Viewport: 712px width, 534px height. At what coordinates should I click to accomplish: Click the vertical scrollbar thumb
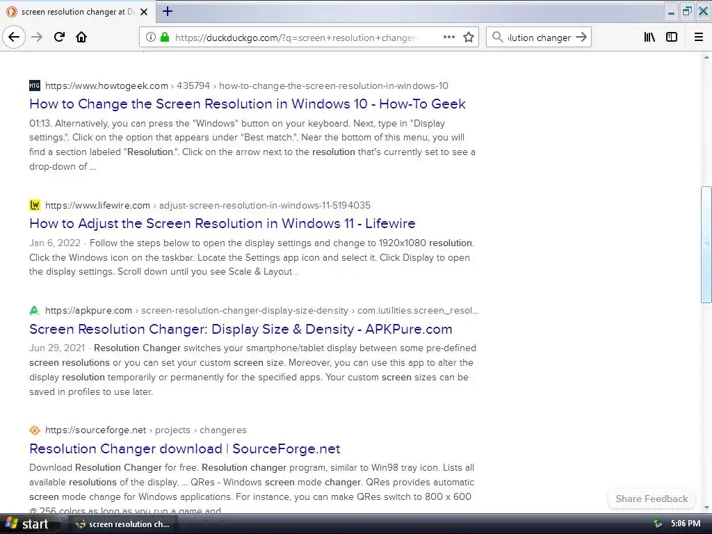[x=706, y=244]
